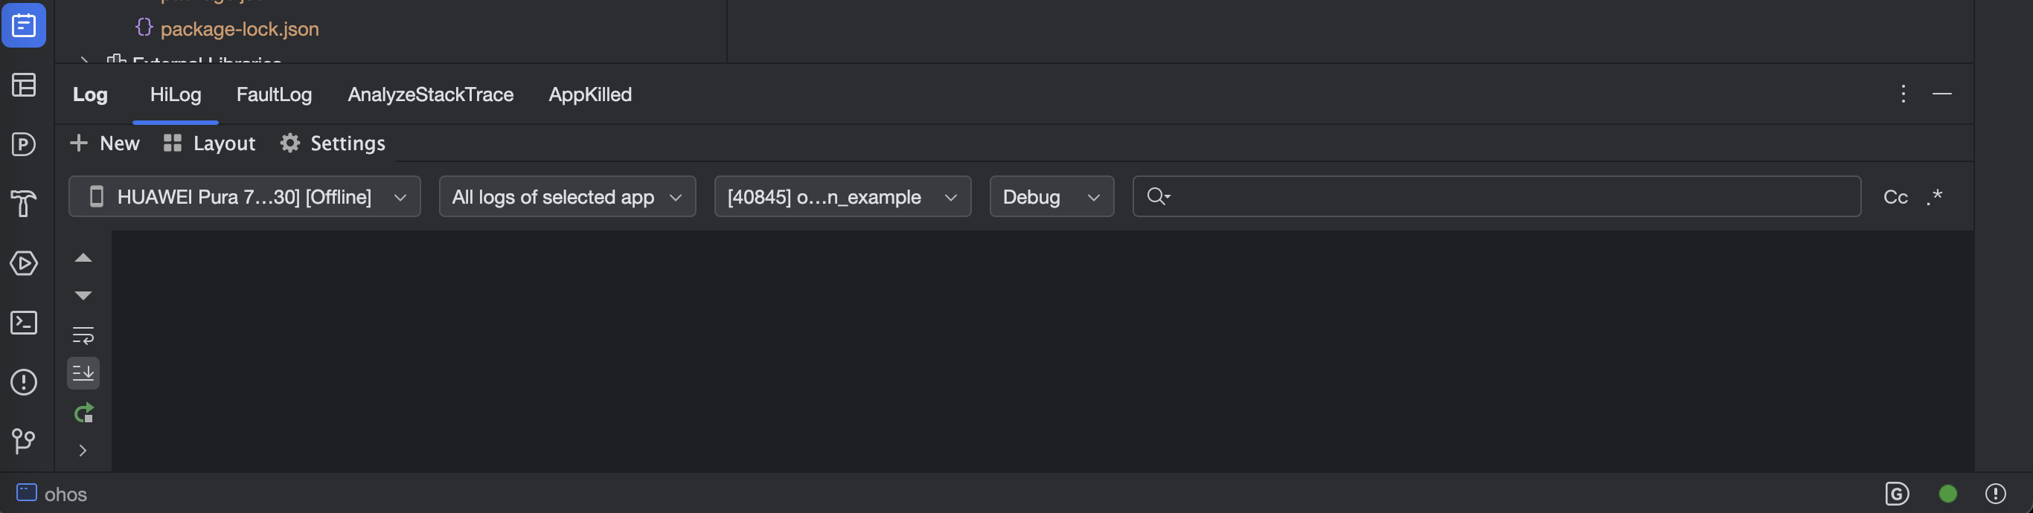Viewport: 2033px width, 513px height.
Task: Click the green status indicator dot
Action: 1947,494
